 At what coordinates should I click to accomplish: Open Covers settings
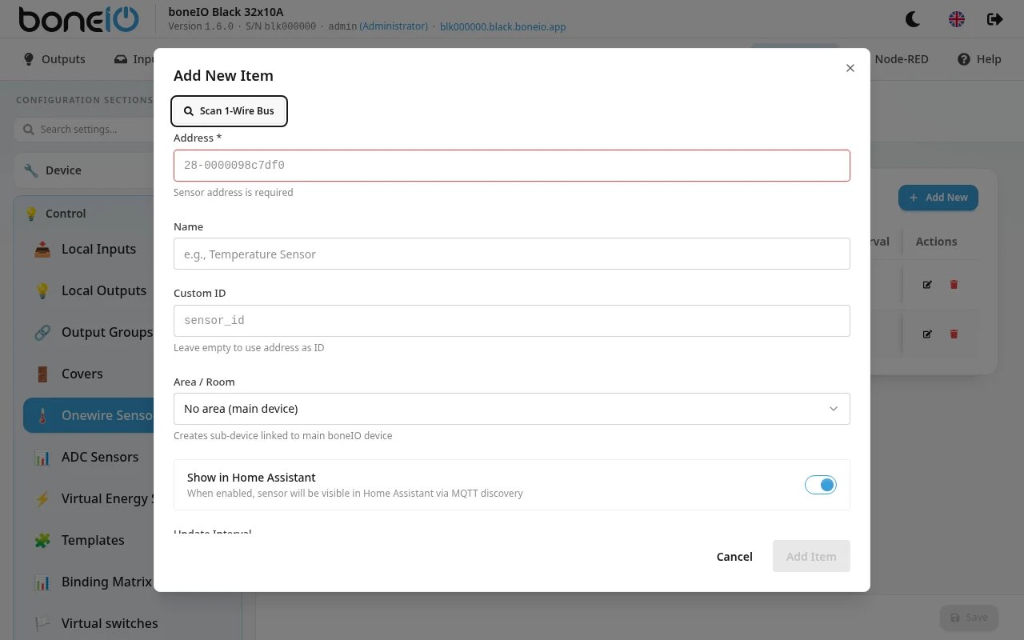(89, 374)
